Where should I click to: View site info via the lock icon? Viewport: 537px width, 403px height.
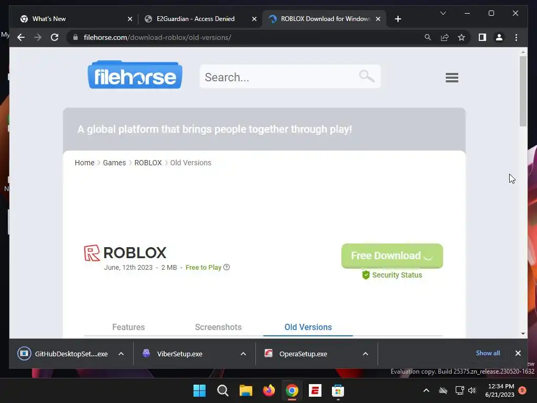(x=76, y=37)
